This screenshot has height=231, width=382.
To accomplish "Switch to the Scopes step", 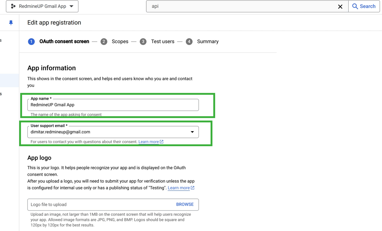I will click(x=120, y=41).
